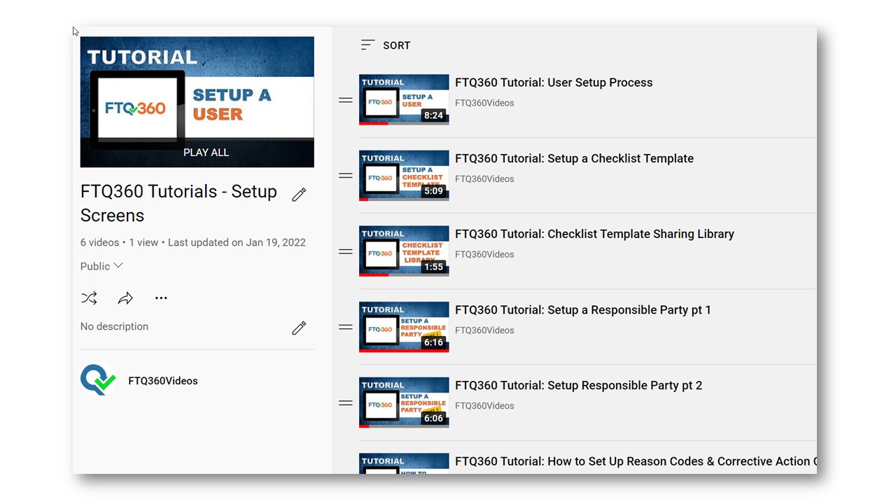The image size is (896, 504).
Task: Grab handle for User Setup Process video
Action: point(345,100)
